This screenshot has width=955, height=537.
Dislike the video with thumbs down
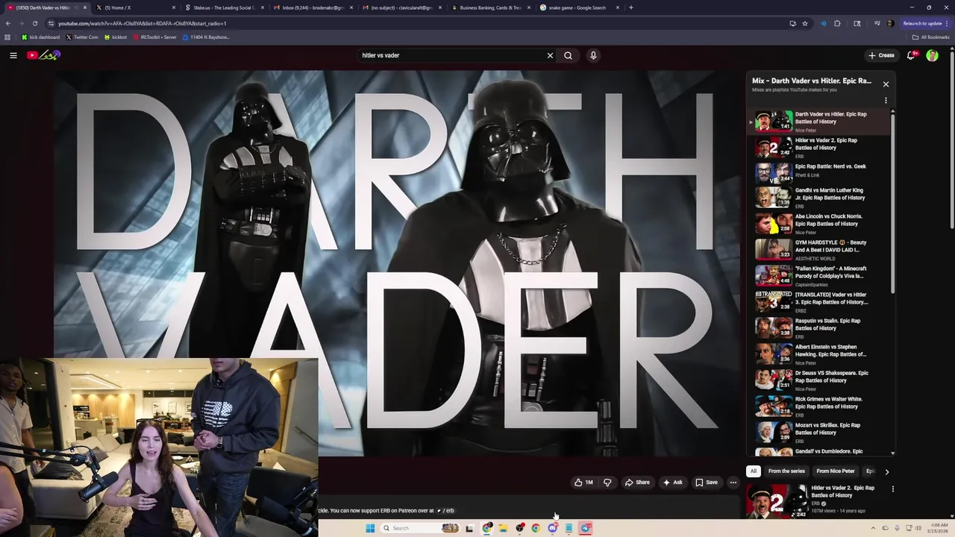[607, 483]
